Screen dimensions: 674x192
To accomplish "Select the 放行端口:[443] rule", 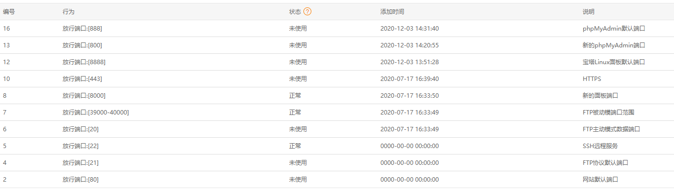I will click(82, 79).
